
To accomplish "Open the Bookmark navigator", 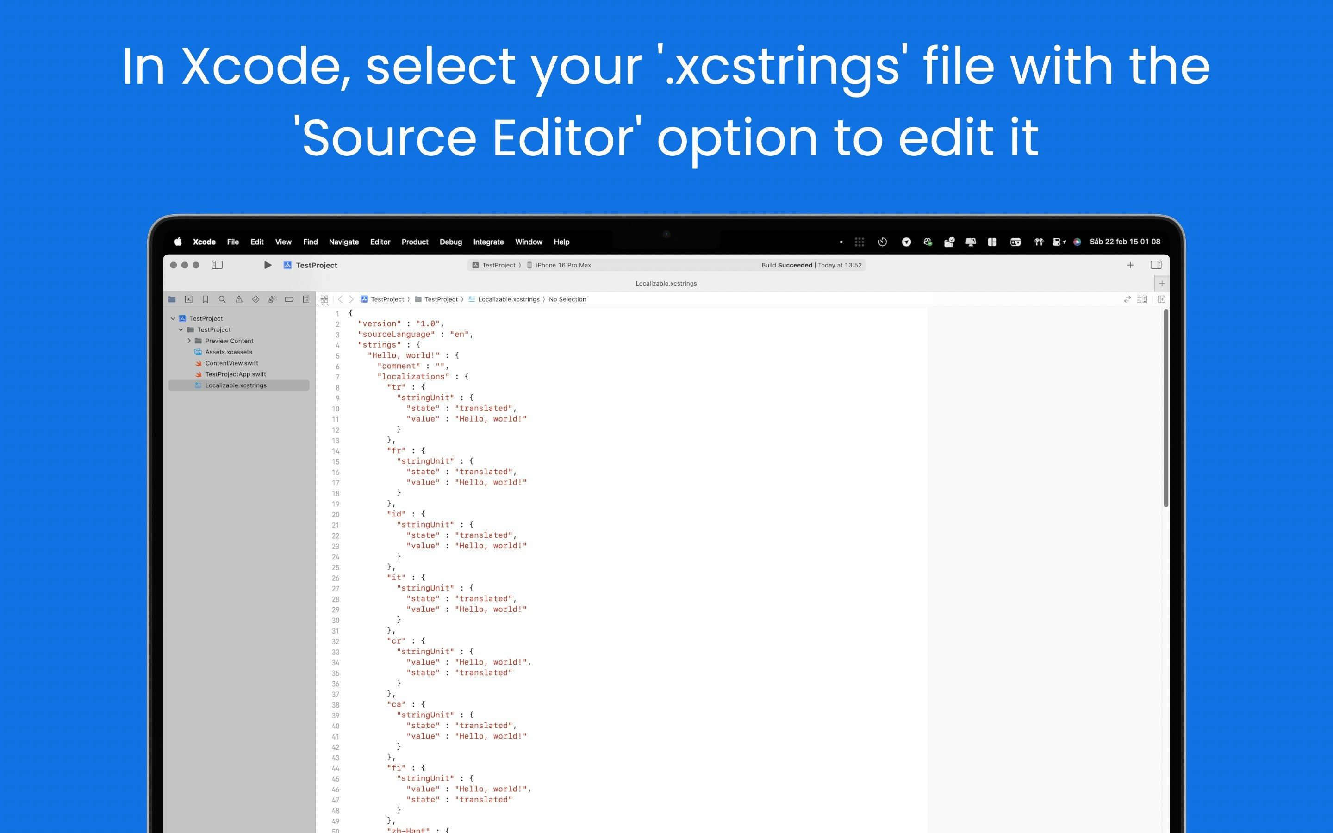I will (x=206, y=299).
